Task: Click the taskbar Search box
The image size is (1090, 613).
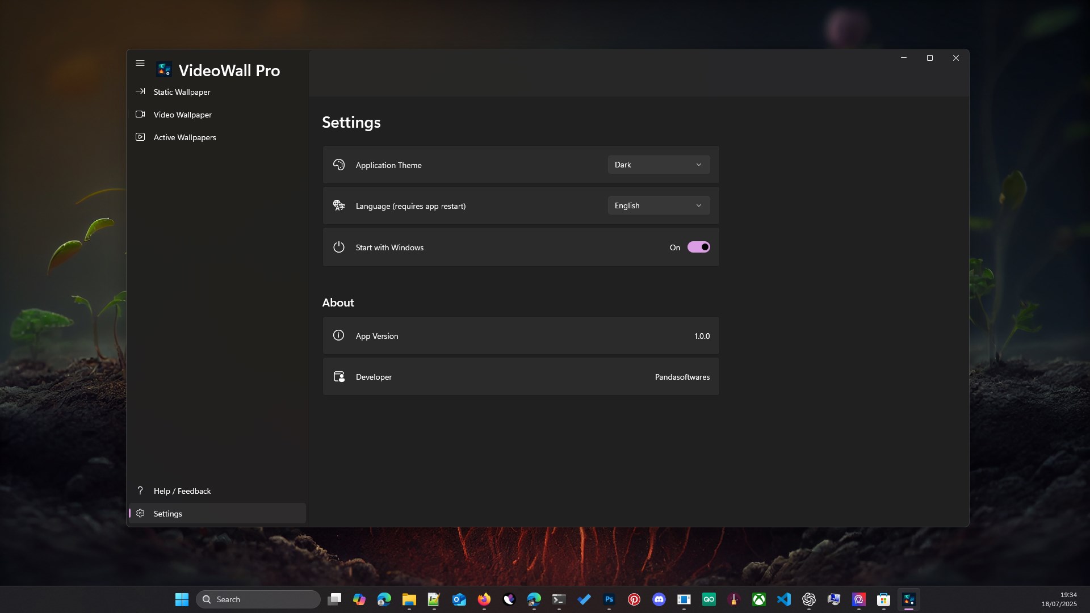Action: coord(258,599)
